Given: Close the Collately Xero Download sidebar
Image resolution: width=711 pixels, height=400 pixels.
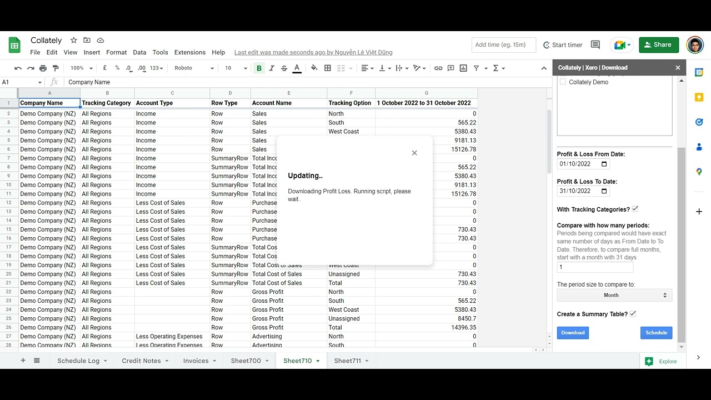Looking at the screenshot, I should pos(678,68).
